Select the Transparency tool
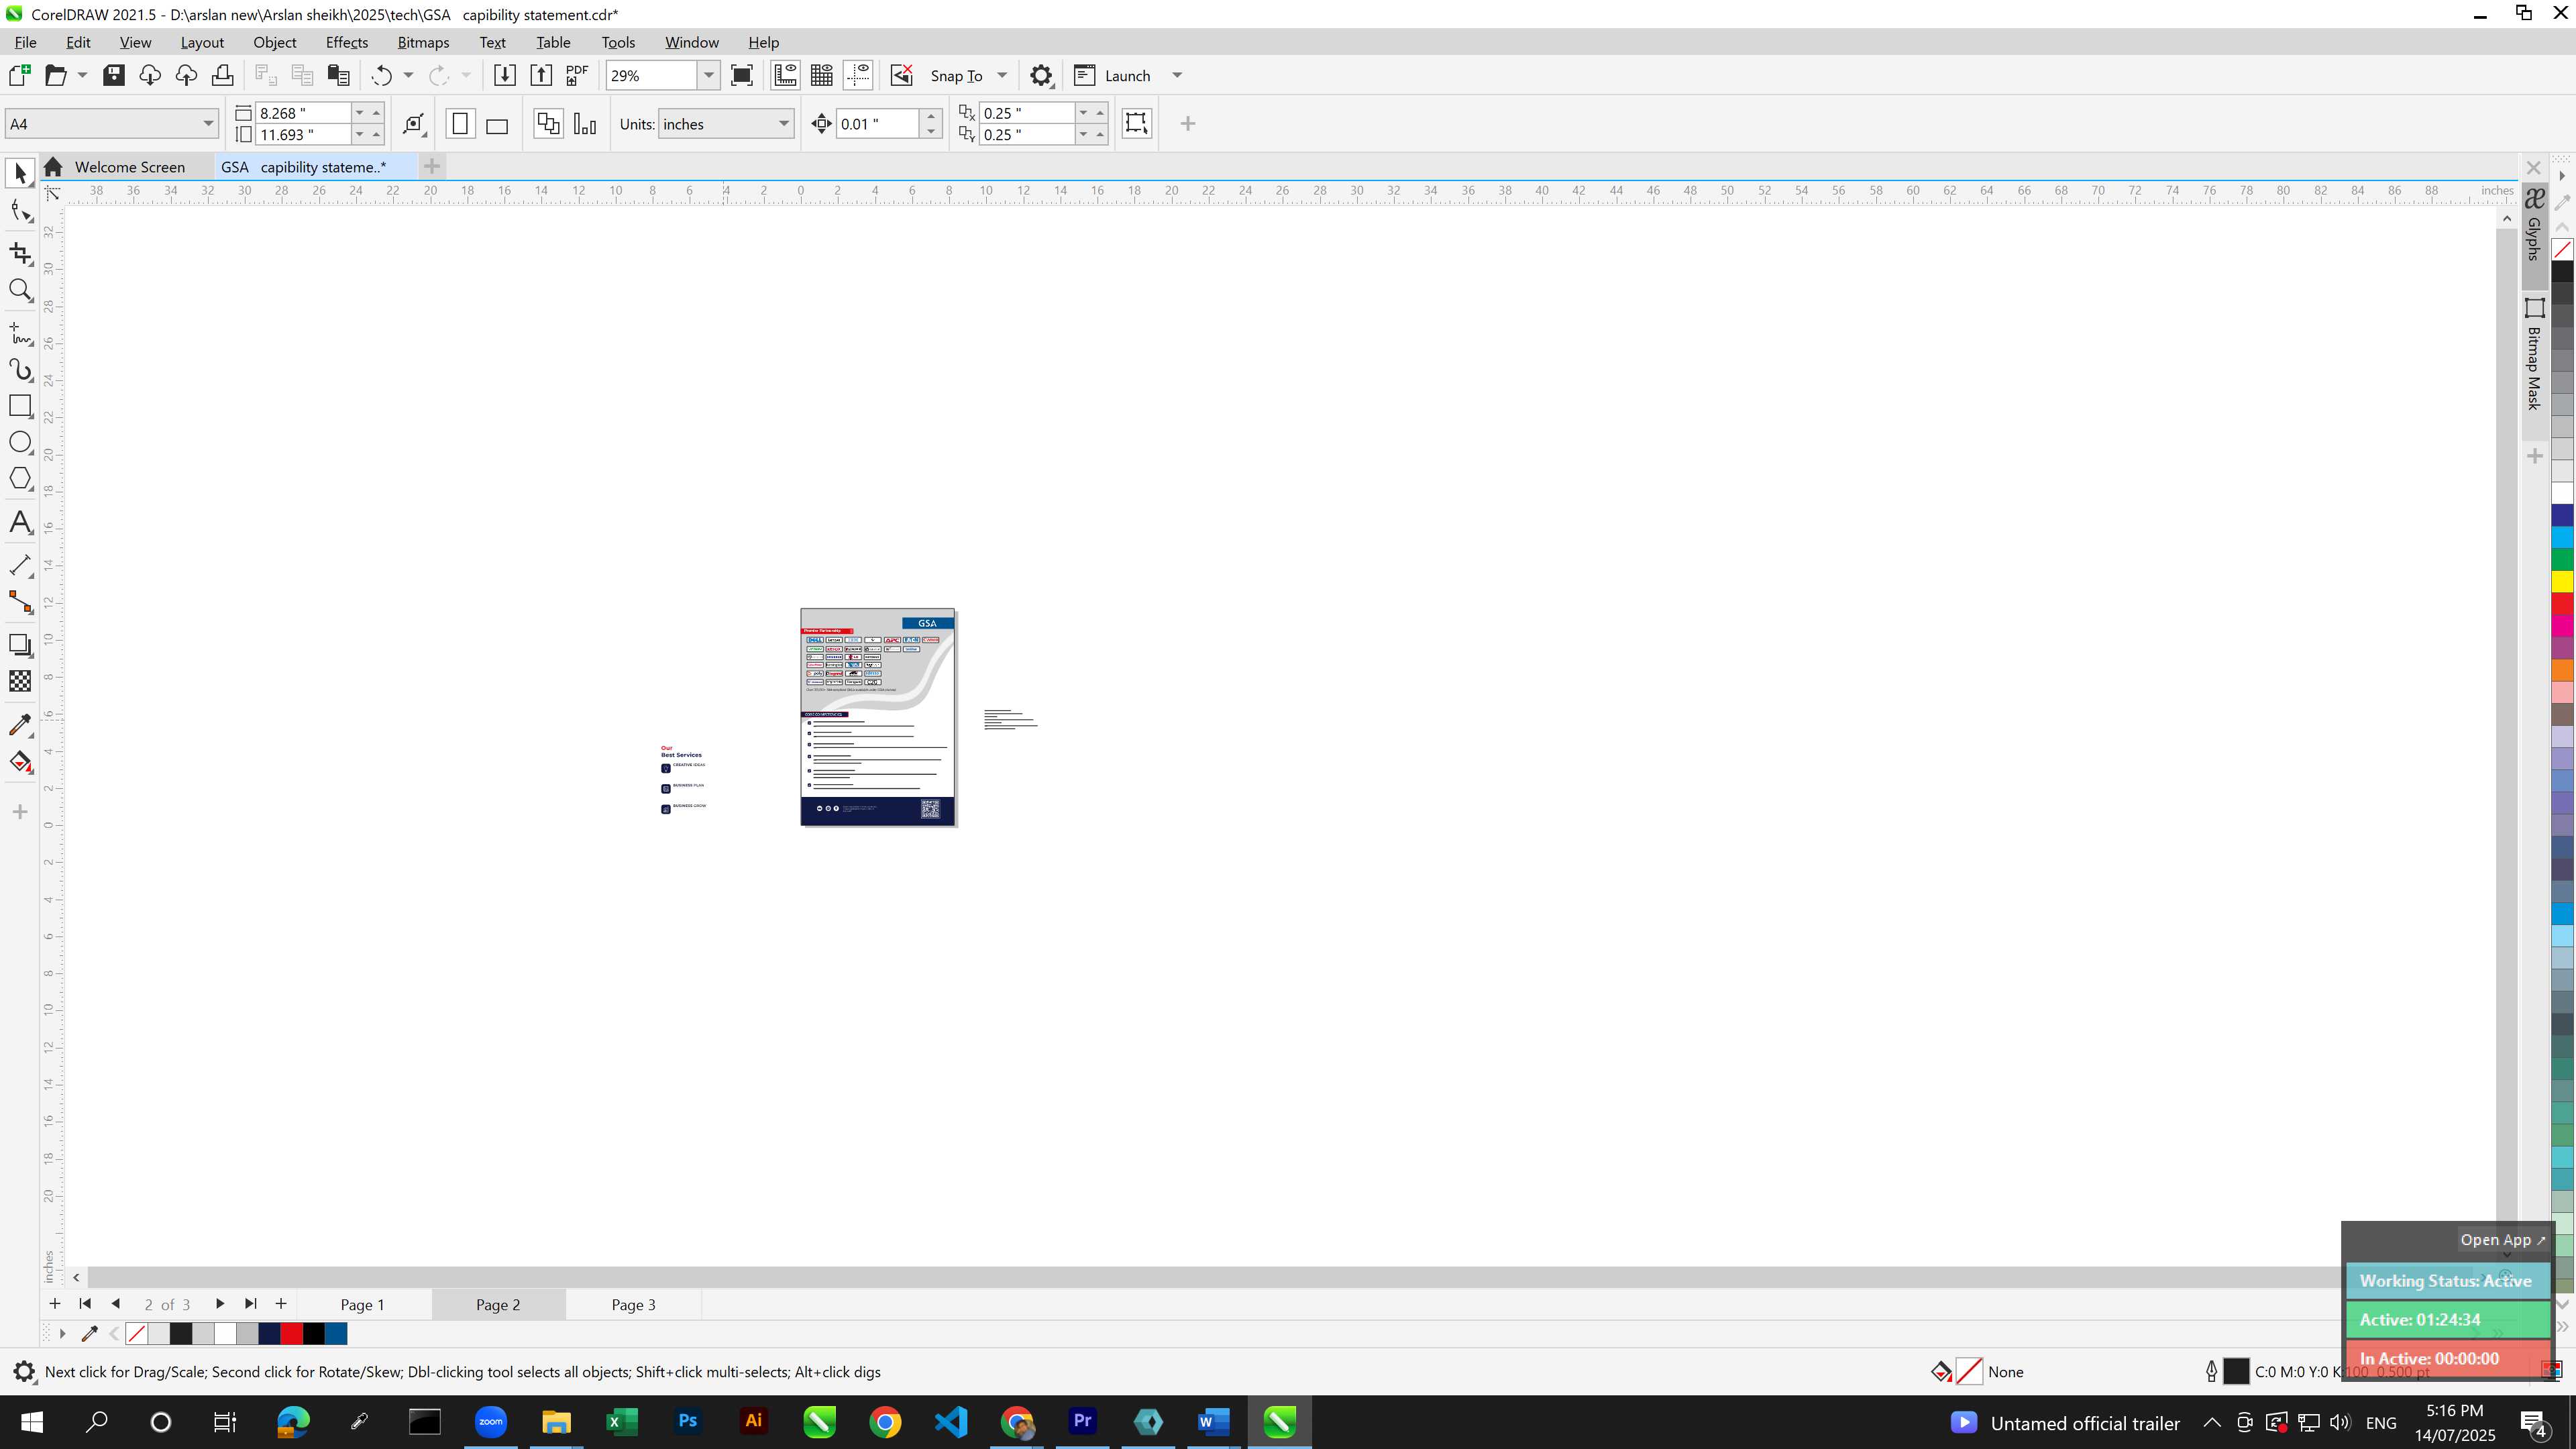Viewport: 2576px width, 1449px height. [20, 681]
